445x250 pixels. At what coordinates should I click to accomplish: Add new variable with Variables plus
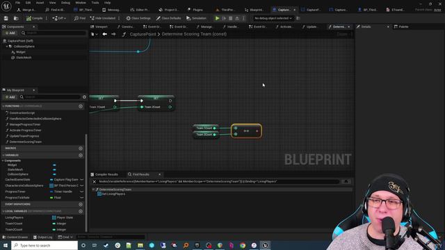pos(81,156)
